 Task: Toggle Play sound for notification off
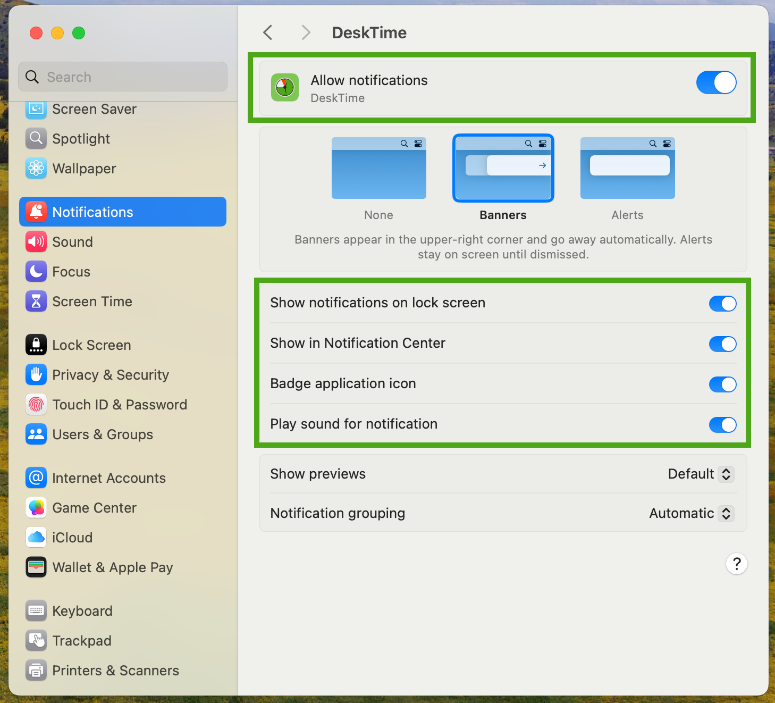722,425
